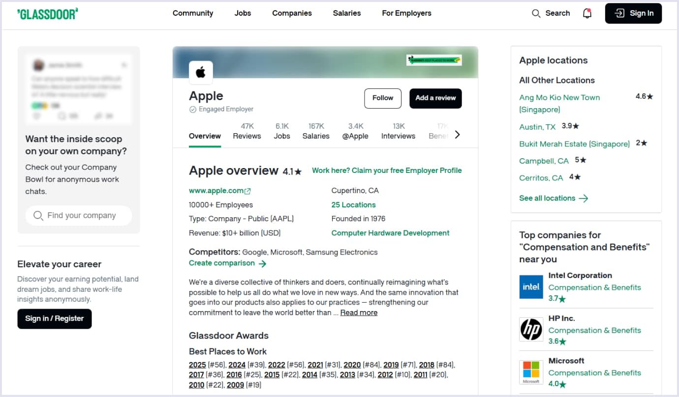
Task: Open the Companies menu
Action: point(292,13)
